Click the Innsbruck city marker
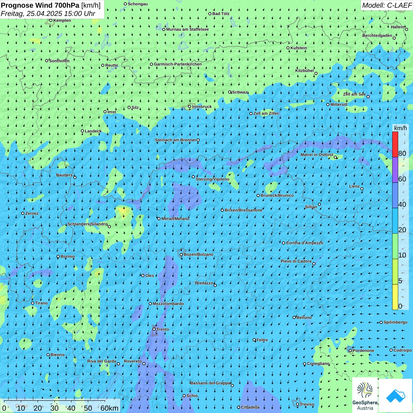This screenshot has width=413, height=413. tap(189, 106)
